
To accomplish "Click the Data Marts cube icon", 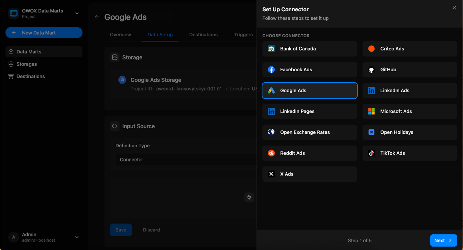I will (11, 52).
